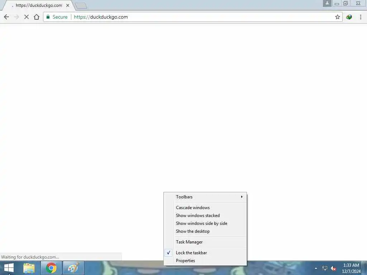Open taskbar Properties
This screenshot has height=275, width=367.
coord(205,261)
